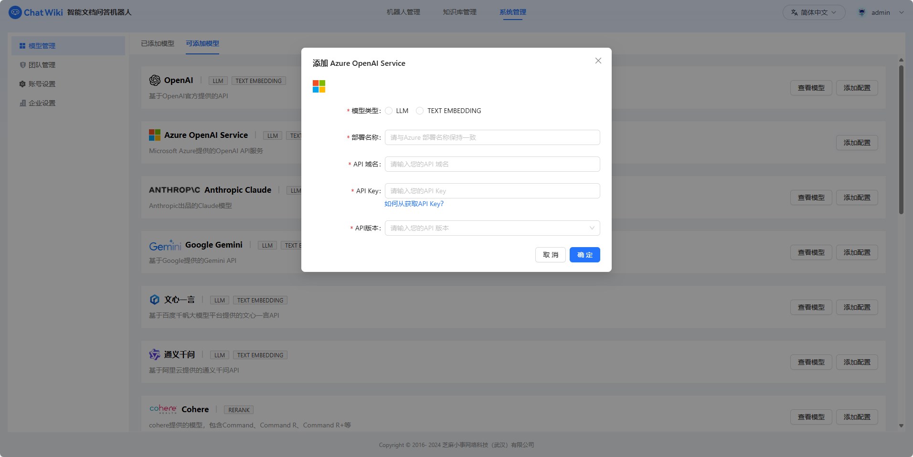Close the 添加 Azure OpenAI Service dialog
This screenshot has height=457, width=913.
tap(598, 61)
